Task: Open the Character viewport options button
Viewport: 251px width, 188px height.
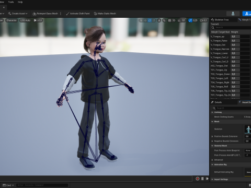Action: coord(12,20)
